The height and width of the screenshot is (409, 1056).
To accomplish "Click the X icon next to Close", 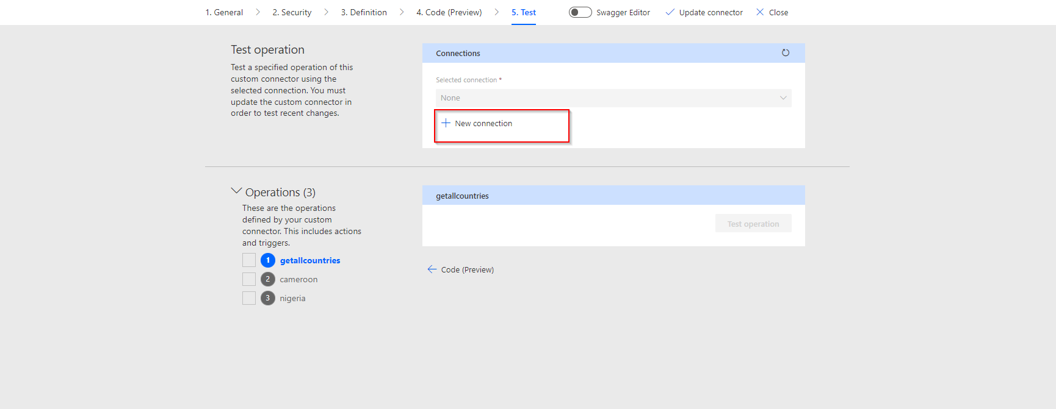I will click(x=760, y=12).
